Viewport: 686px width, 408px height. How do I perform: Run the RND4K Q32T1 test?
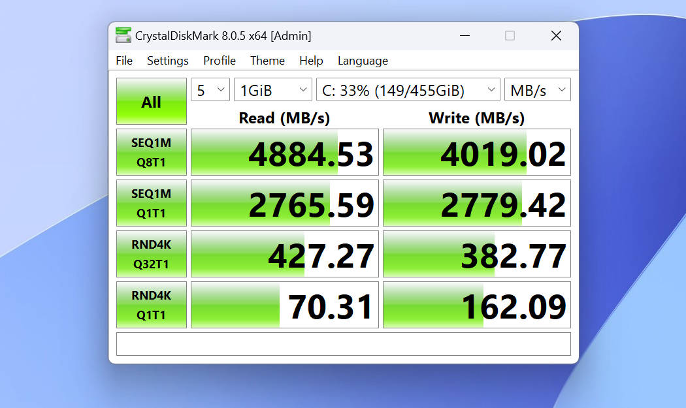pos(152,254)
